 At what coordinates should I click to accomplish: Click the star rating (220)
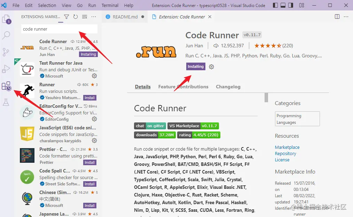(274, 46)
